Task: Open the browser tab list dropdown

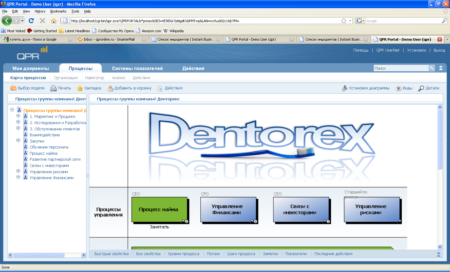Action: [x=447, y=39]
